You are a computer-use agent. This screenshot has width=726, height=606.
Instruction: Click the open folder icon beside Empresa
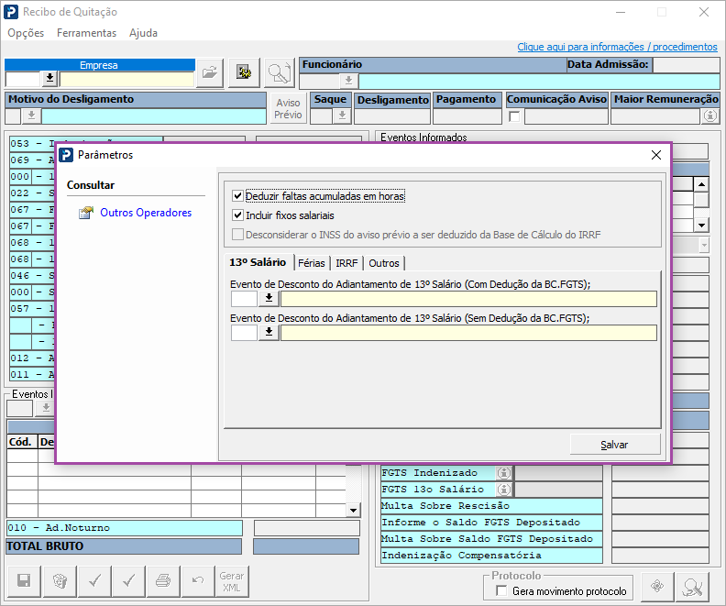coord(210,72)
